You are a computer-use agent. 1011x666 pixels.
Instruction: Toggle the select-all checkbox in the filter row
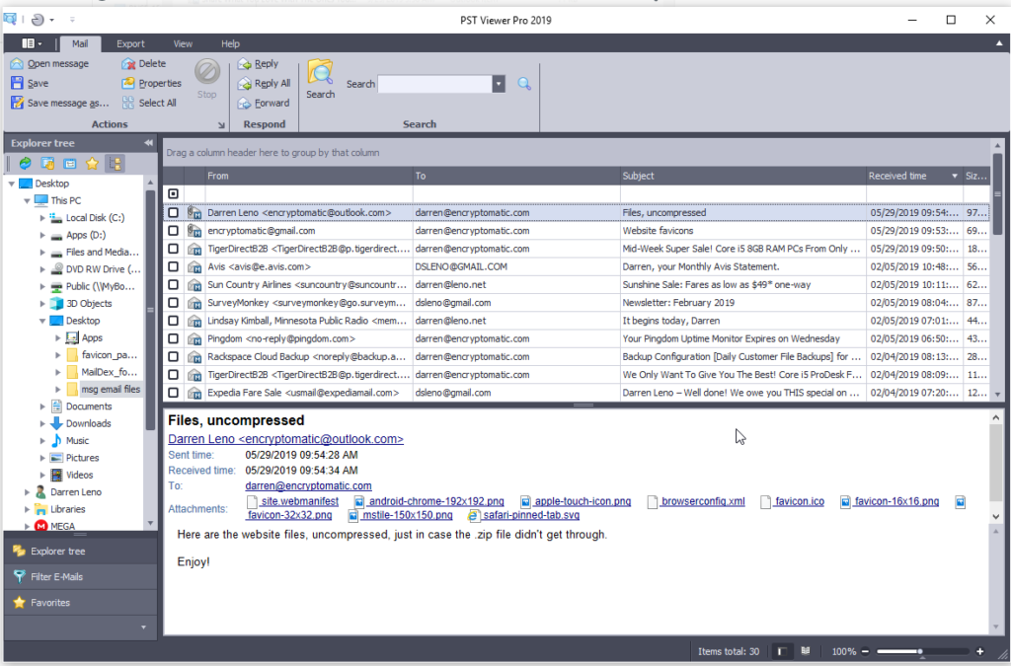[174, 193]
